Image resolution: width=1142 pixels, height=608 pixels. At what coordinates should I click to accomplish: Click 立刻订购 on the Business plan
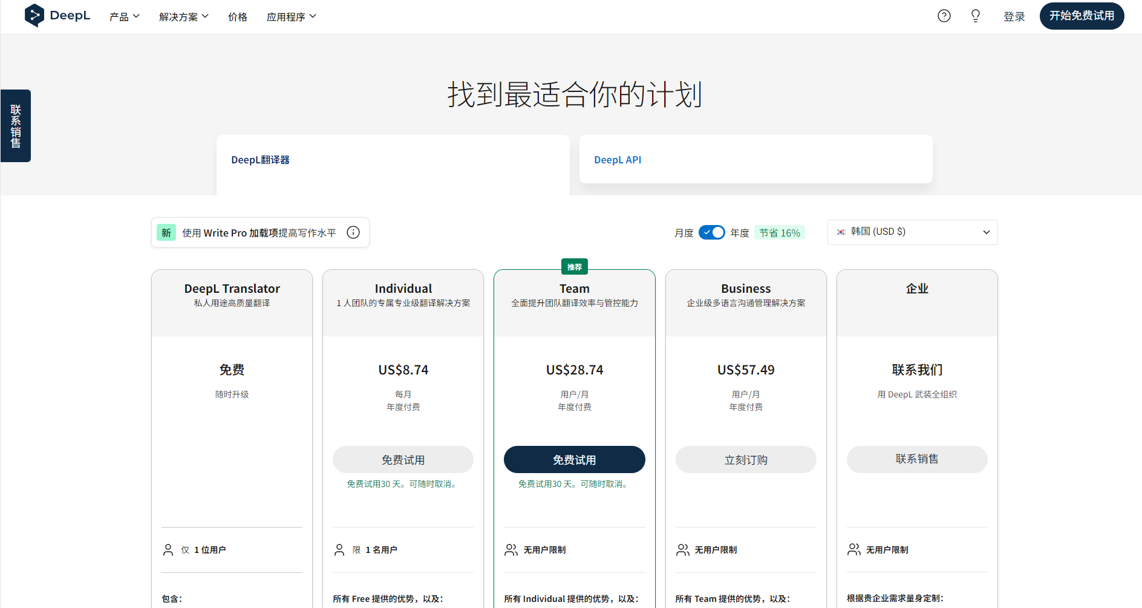pyautogui.click(x=745, y=459)
